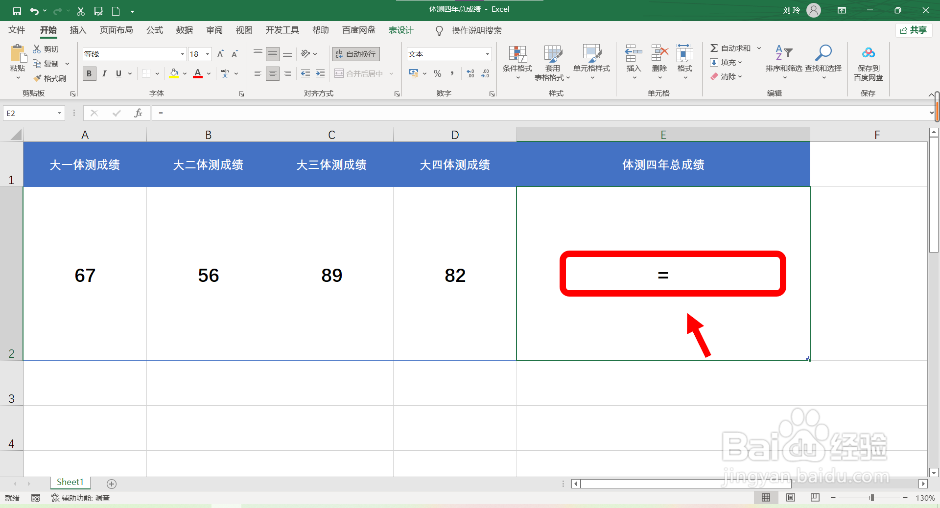Screen dimensions: 940x508
Task: Activate the Format Painter 格式刷
Action: 49,78
